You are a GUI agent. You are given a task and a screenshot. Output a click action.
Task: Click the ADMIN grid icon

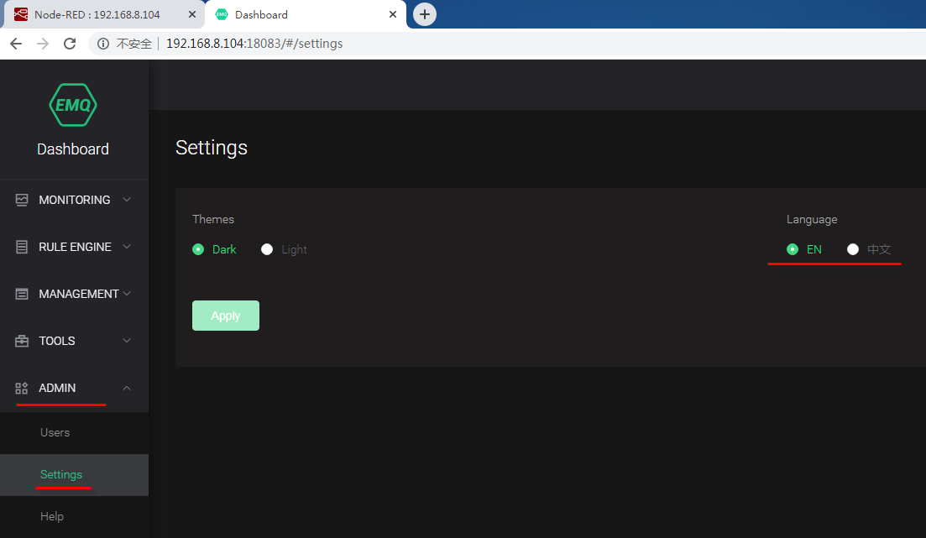click(21, 388)
